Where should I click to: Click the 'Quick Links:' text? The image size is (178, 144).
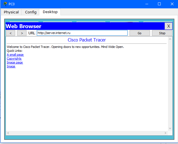click(14, 51)
